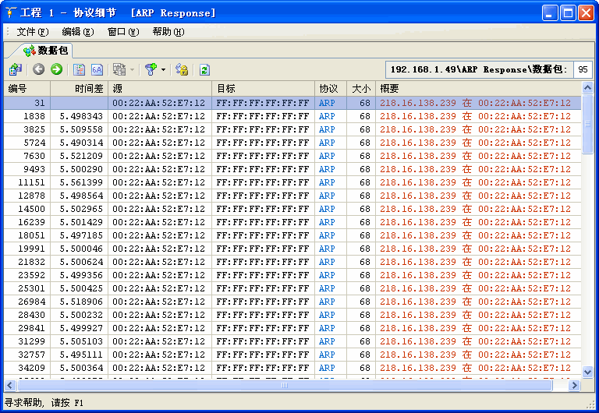Click summary text in row 25301
This screenshot has width=599, height=413.
click(475, 288)
